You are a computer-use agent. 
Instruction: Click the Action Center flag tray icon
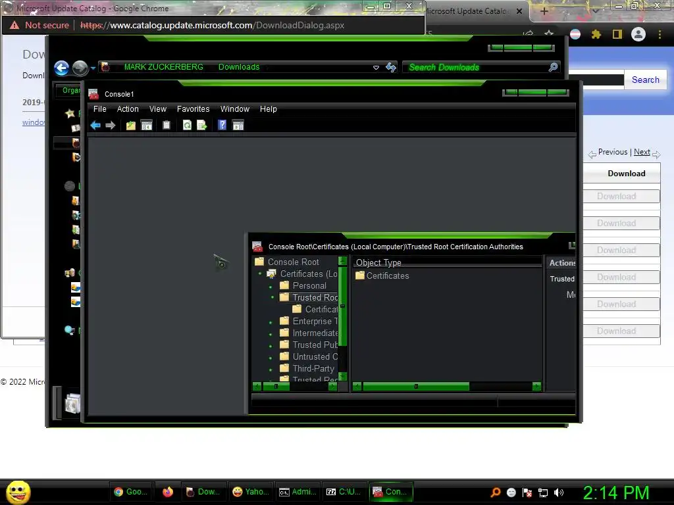point(527,493)
